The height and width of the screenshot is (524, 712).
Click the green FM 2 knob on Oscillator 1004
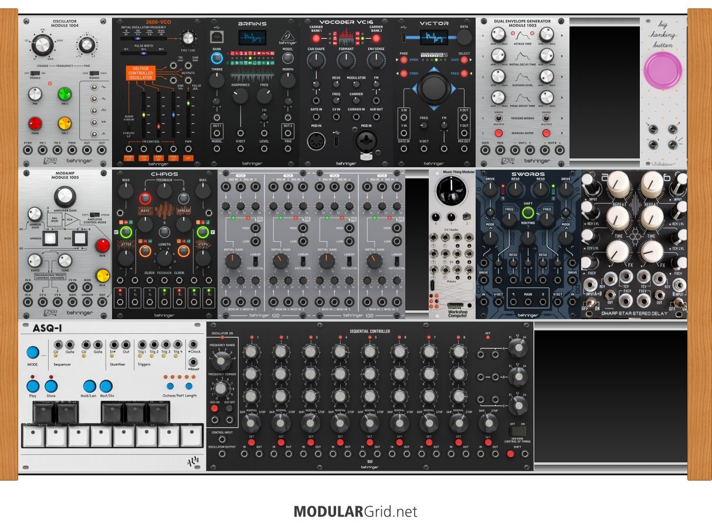click(65, 94)
